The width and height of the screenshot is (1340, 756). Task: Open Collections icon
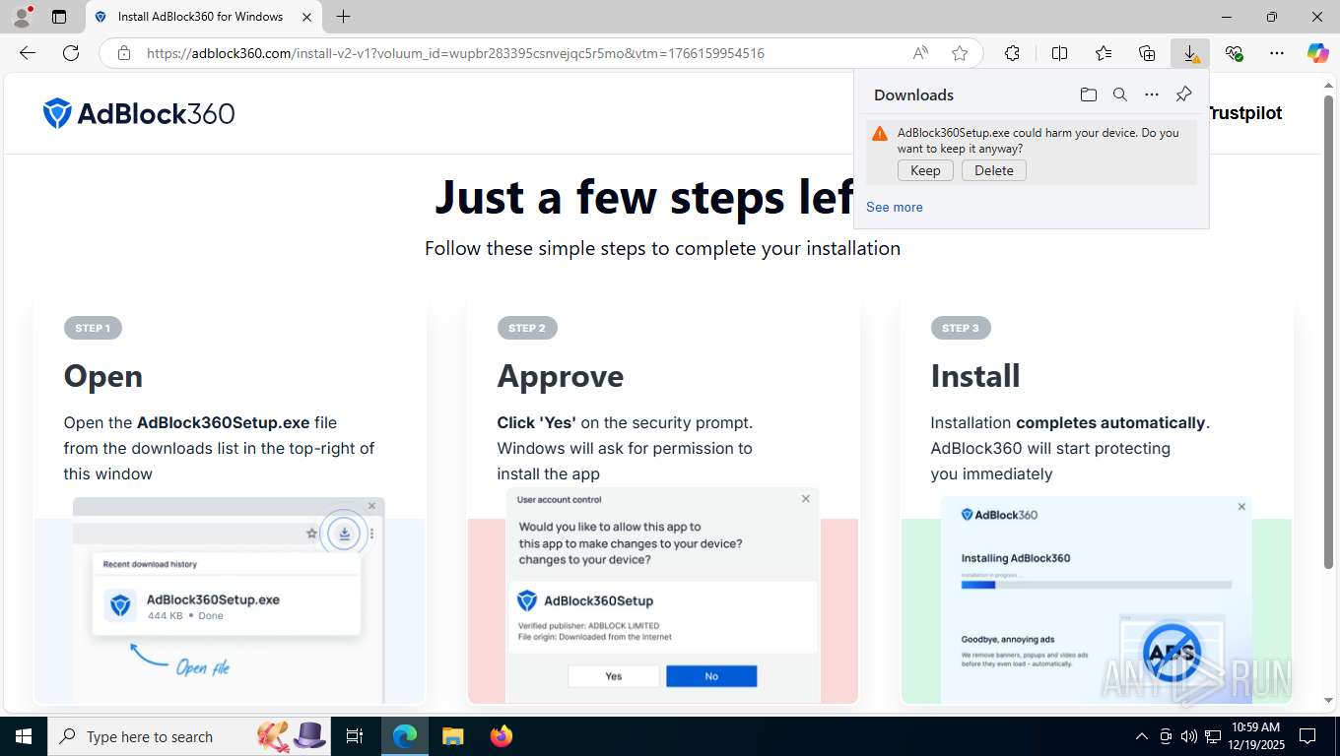(x=1147, y=53)
